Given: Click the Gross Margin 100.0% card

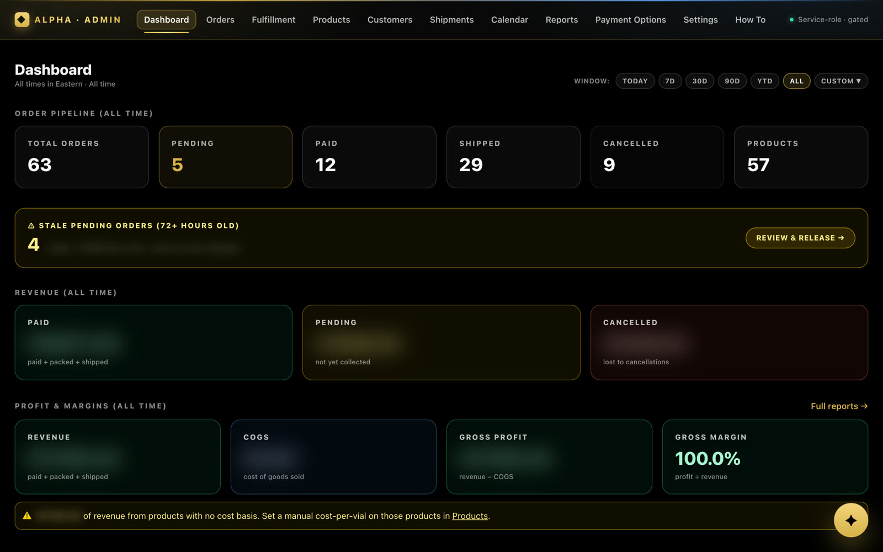Looking at the screenshot, I should (765, 457).
